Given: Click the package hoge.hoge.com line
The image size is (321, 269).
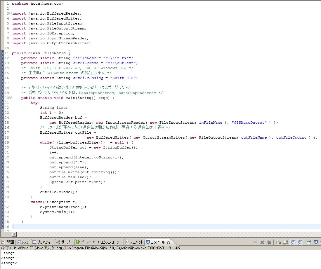Looking at the screenshot, I should click(37, 4).
